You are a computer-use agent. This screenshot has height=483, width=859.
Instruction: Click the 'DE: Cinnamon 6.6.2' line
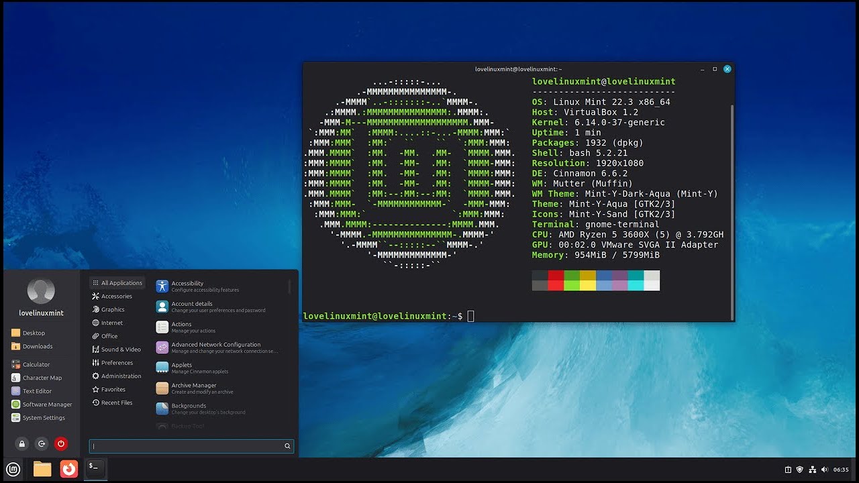point(580,174)
